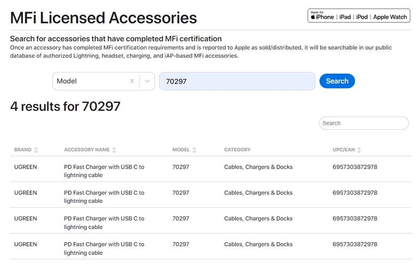Screen dimensions: 416x265
Task: Click the ACCESSORY NAME column header
Action: pyautogui.click(x=87, y=150)
